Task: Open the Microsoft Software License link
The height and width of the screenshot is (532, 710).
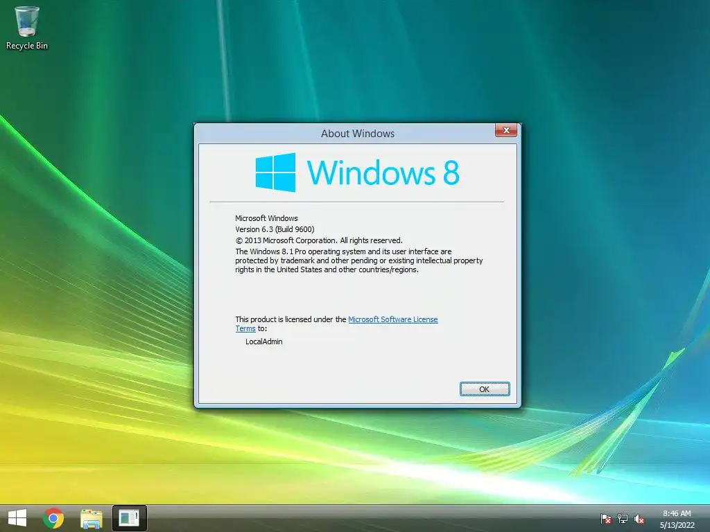Action: [393, 319]
